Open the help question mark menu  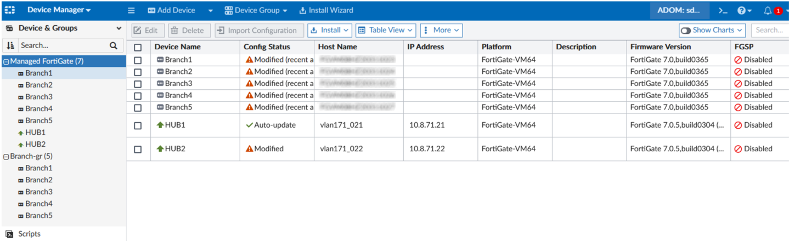click(741, 10)
